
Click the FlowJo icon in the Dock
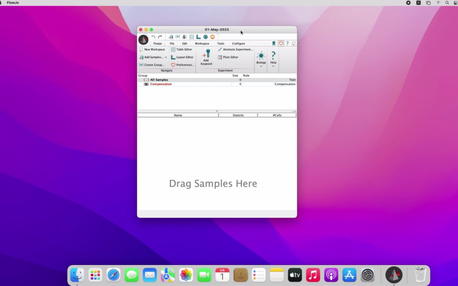tap(394, 275)
